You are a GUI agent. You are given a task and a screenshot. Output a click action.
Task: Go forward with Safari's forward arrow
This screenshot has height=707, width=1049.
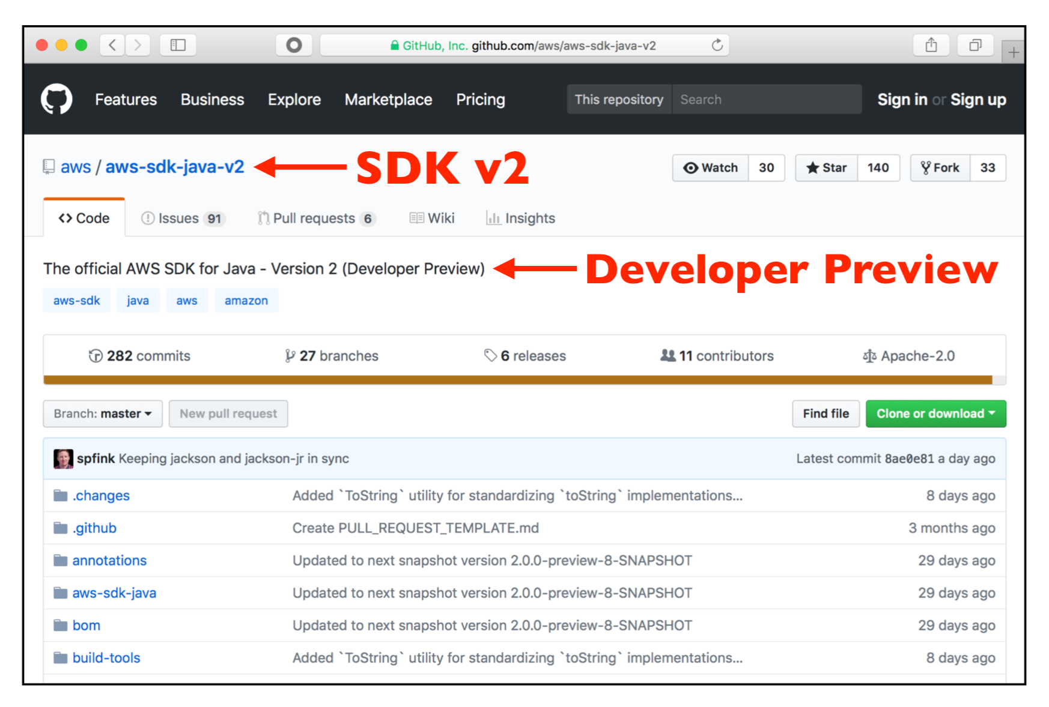tap(138, 45)
